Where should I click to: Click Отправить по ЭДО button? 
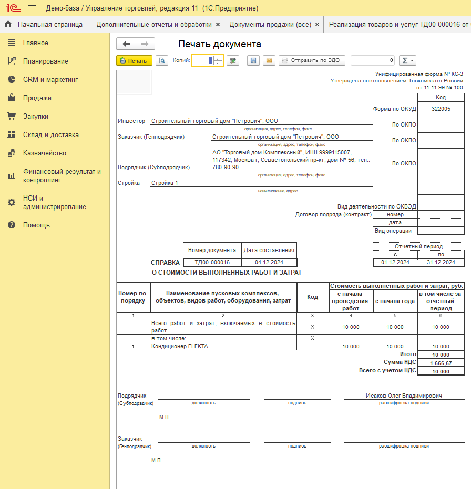312,60
